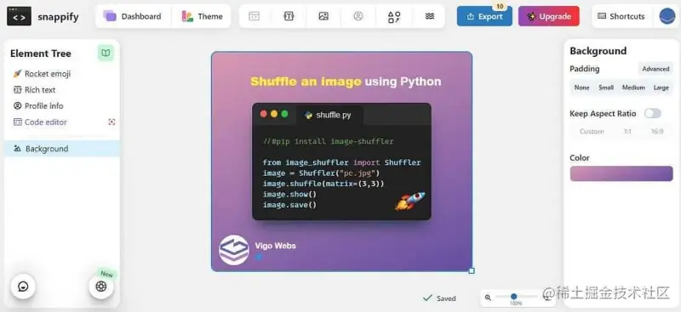
Task: Set padding to None
Action: coord(581,88)
